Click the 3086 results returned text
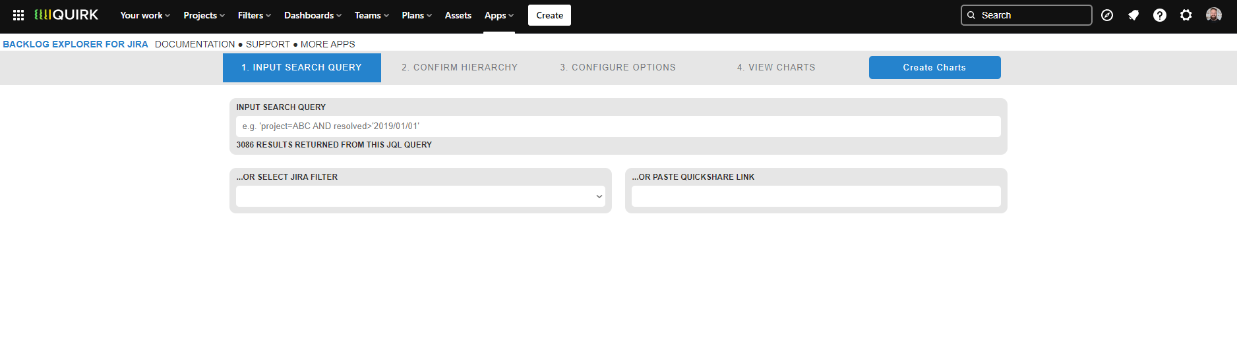The height and width of the screenshot is (351, 1237). [334, 145]
